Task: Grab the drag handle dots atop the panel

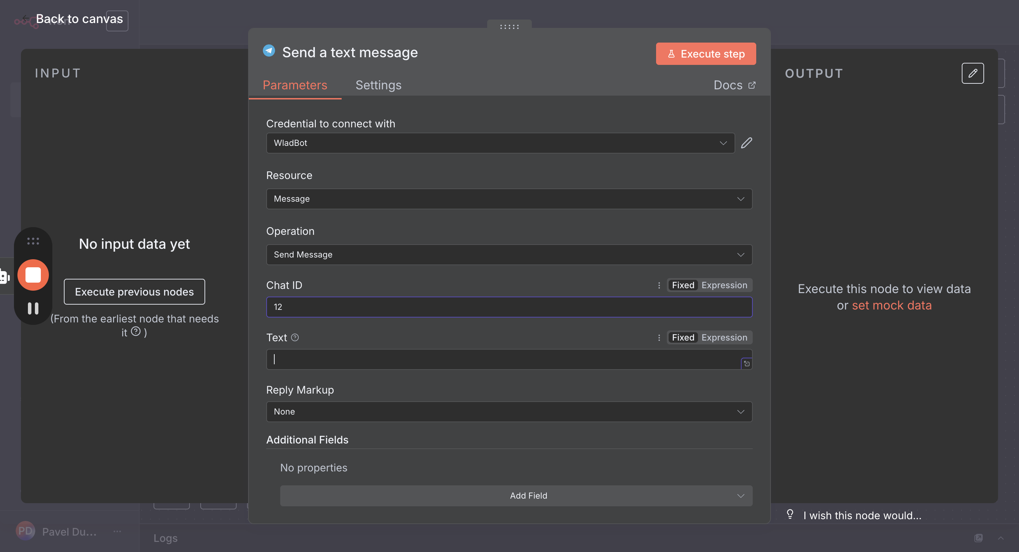Action: click(x=509, y=27)
